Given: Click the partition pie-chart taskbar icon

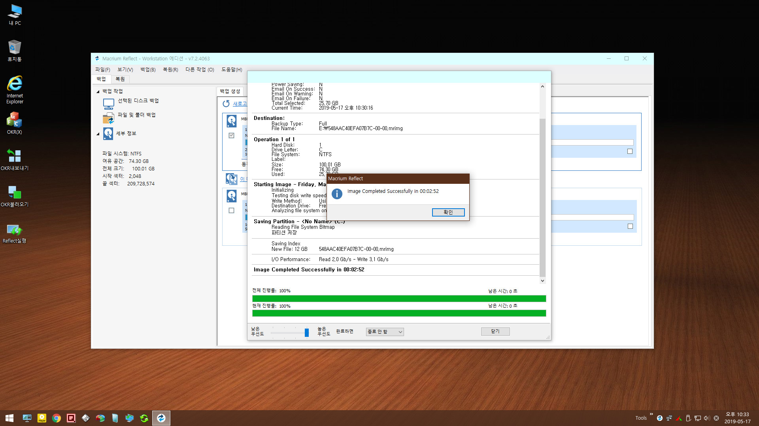Looking at the screenshot, I should click(100, 418).
